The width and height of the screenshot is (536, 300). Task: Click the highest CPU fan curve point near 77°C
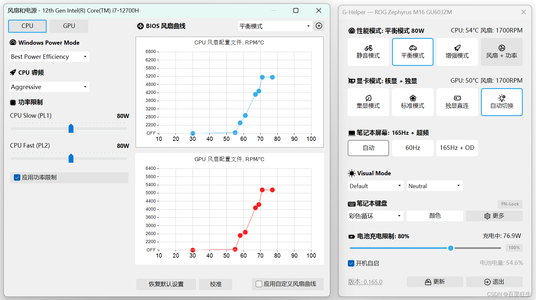click(273, 77)
